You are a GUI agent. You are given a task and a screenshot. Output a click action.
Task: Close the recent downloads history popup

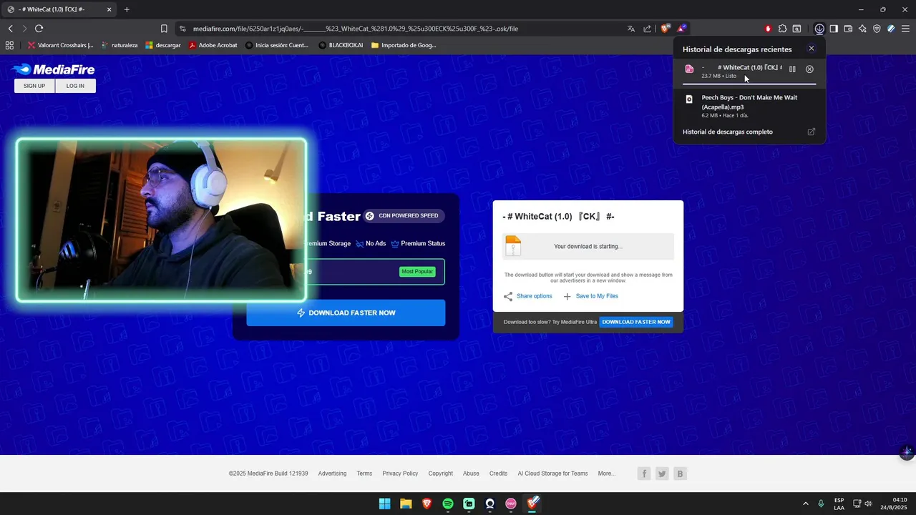coord(811,49)
